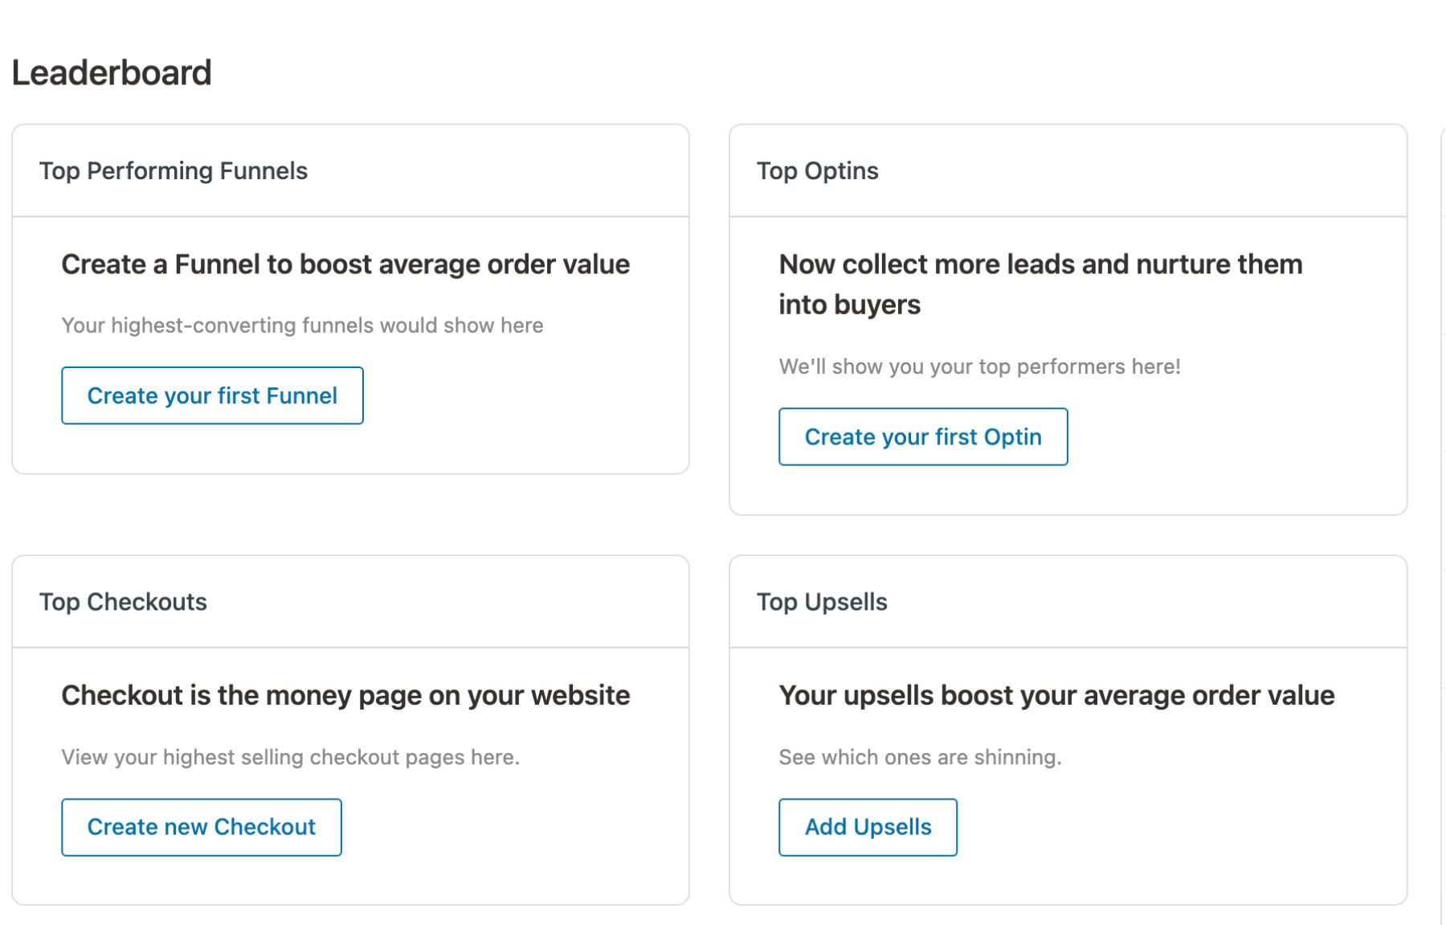This screenshot has height=925, width=1446.
Task: Select the Top Checkouts card header
Action: coord(124,601)
